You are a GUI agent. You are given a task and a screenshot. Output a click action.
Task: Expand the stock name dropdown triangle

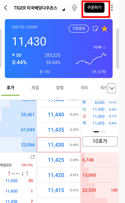tap(63, 10)
